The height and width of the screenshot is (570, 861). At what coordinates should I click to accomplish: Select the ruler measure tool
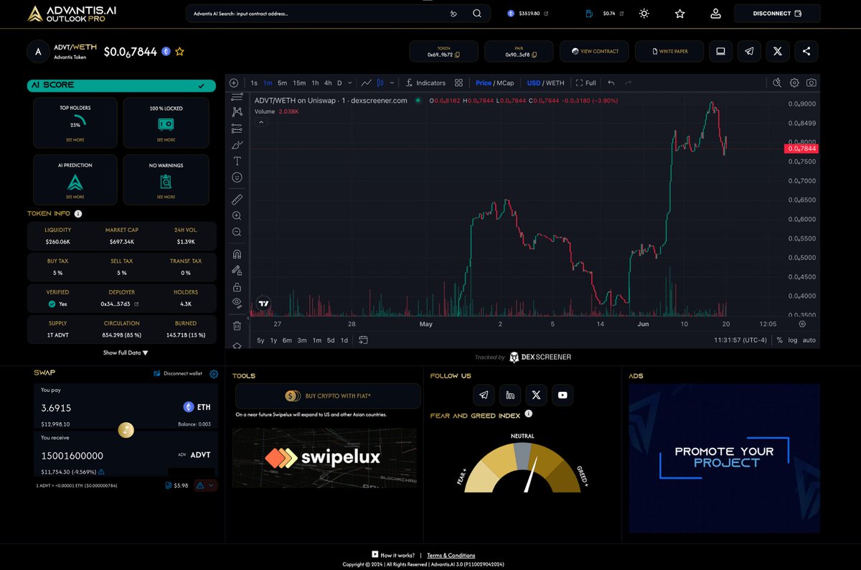click(237, 199)
